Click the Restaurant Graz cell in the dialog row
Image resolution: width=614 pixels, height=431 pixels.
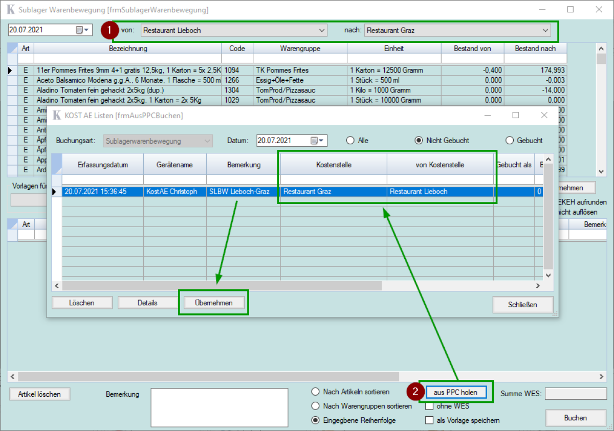334,192
